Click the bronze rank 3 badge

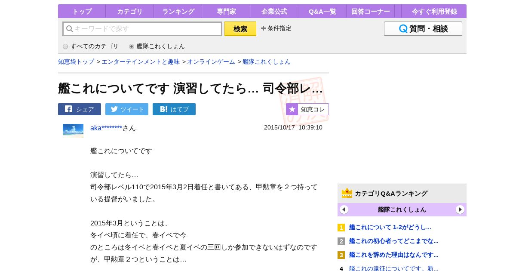(x=341, y=255)
